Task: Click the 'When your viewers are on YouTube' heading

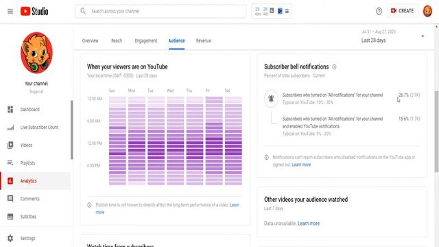Action: tap(128, 67)
